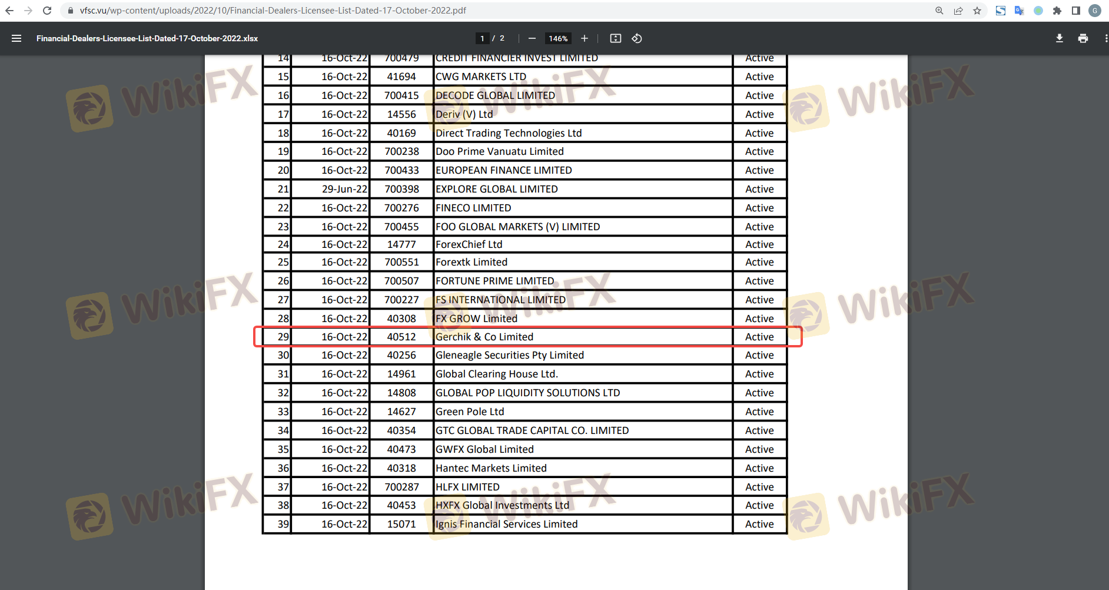Click the fit to page icon
The image size is (1109, 590).
pyautogui.click(x=616, y=38)
